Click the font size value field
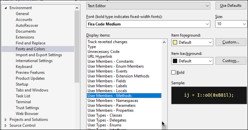 point(229,24)
